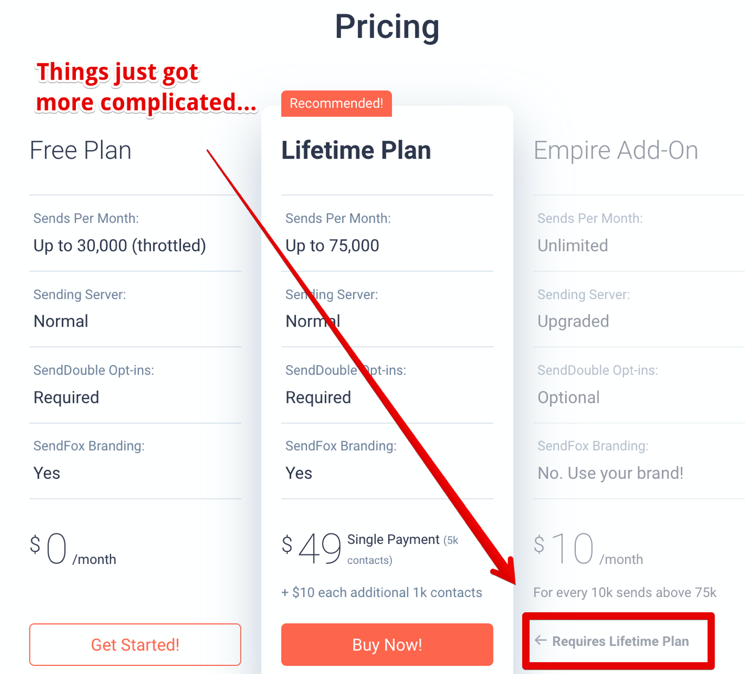Click 'Up to 30,000 (throttled)' value
Screen dimensions: 745x674
[120, 245]
